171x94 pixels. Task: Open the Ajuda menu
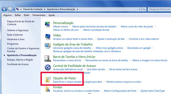click(52, 15)
